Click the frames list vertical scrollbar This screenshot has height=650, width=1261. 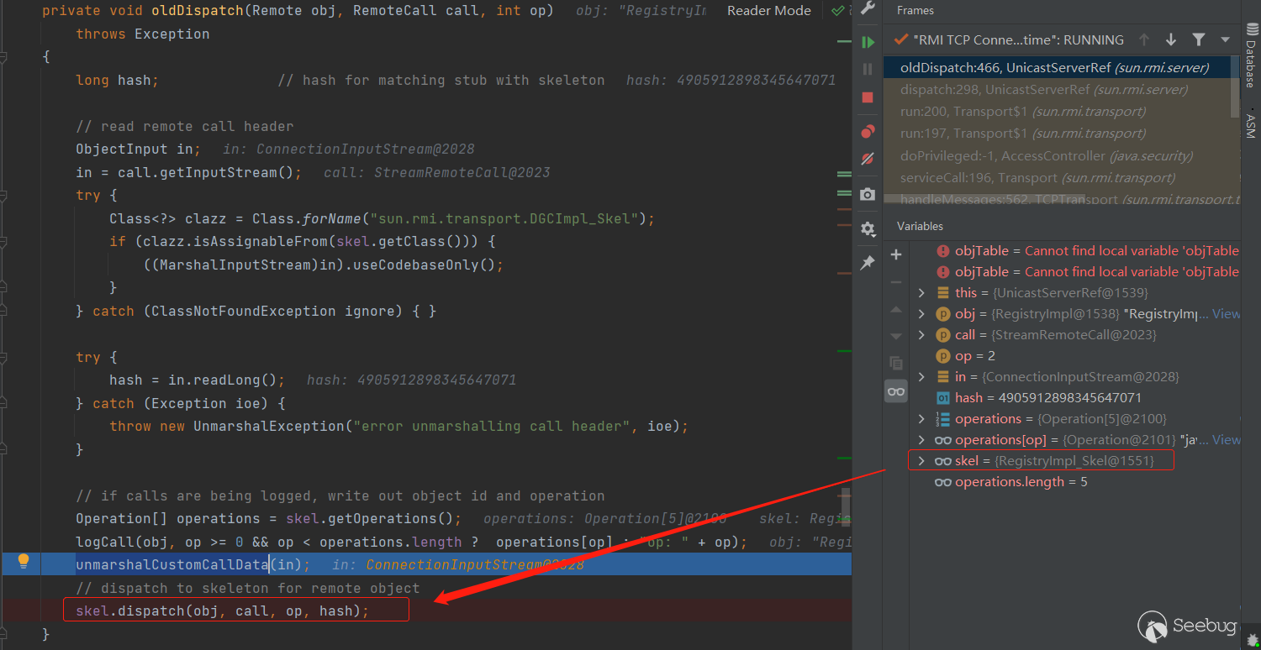[x=1236, y=86]
